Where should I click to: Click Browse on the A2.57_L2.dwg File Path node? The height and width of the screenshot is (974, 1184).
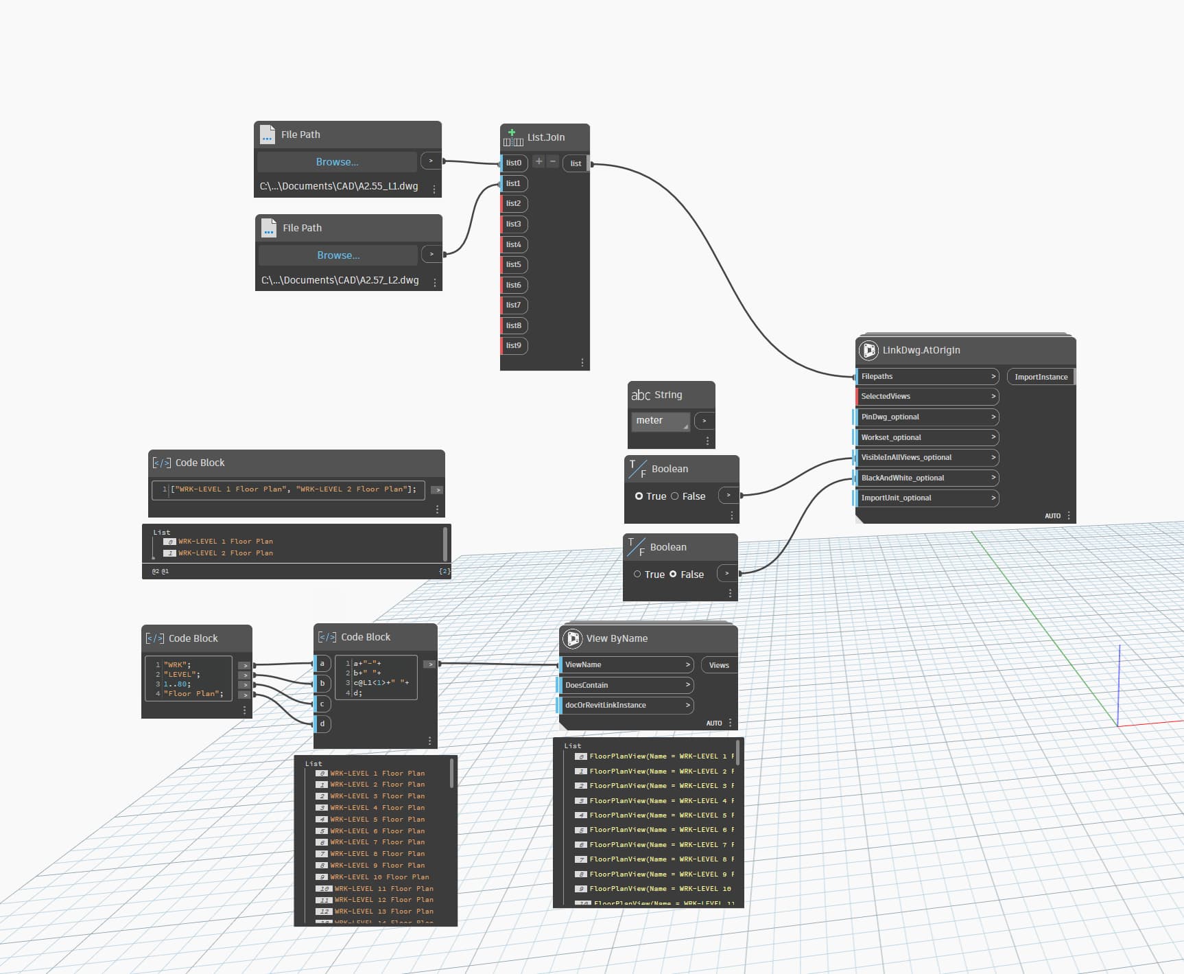coord(338,255)
